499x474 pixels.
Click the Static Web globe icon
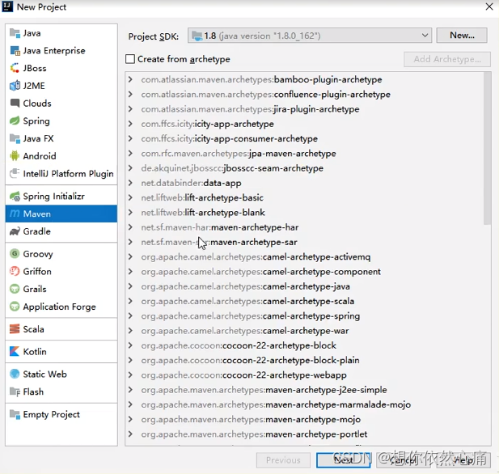pyautogui.click(x=15, y=374)
